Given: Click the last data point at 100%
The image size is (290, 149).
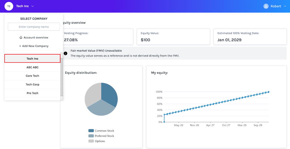Looking at the screenshot, I should [269, 92].
